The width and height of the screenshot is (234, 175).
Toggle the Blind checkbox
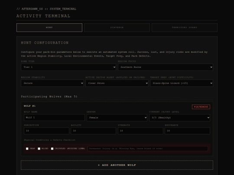click(x=39, y=149)
